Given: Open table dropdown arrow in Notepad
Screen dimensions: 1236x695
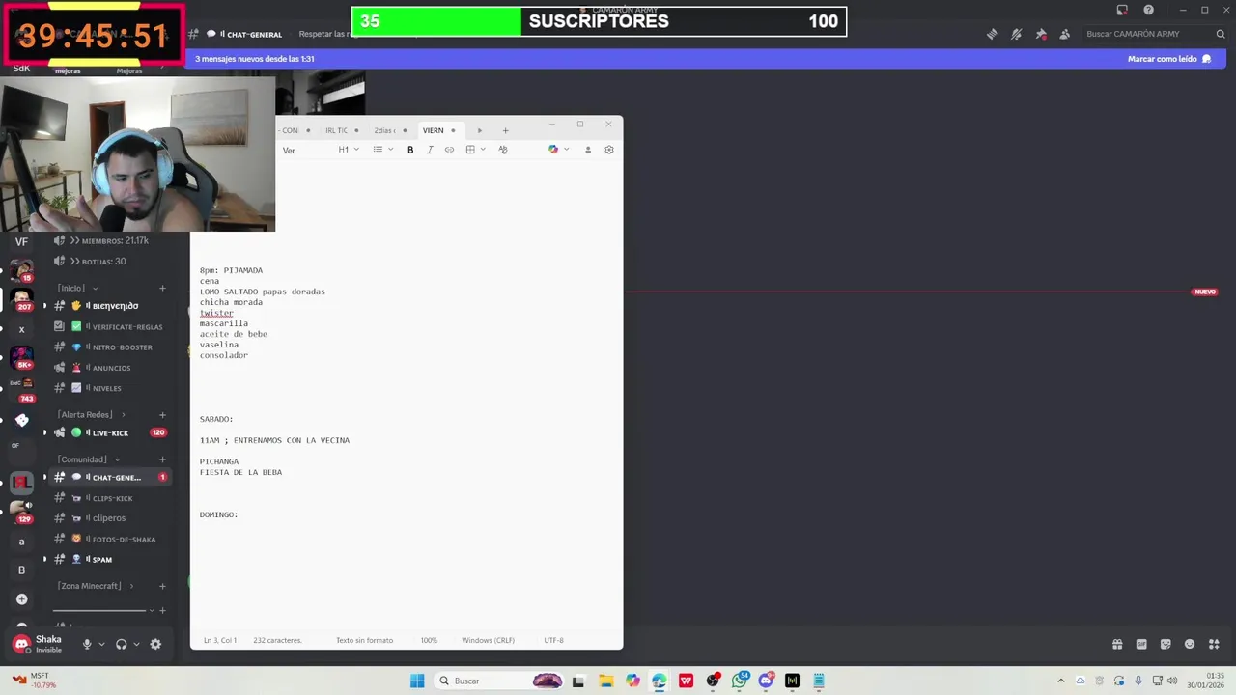Looking at the screenshot, I should (x=483, y=150).
